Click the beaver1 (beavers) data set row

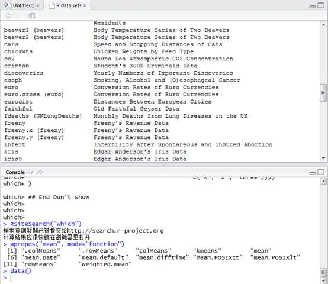pos(34,30)
